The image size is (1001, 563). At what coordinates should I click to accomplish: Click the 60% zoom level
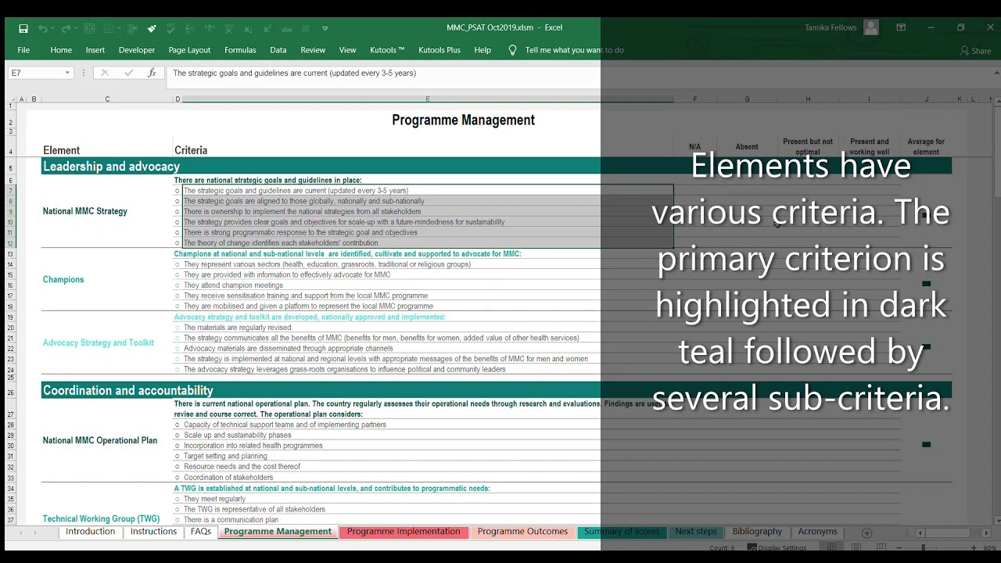[x=990, y=548]
